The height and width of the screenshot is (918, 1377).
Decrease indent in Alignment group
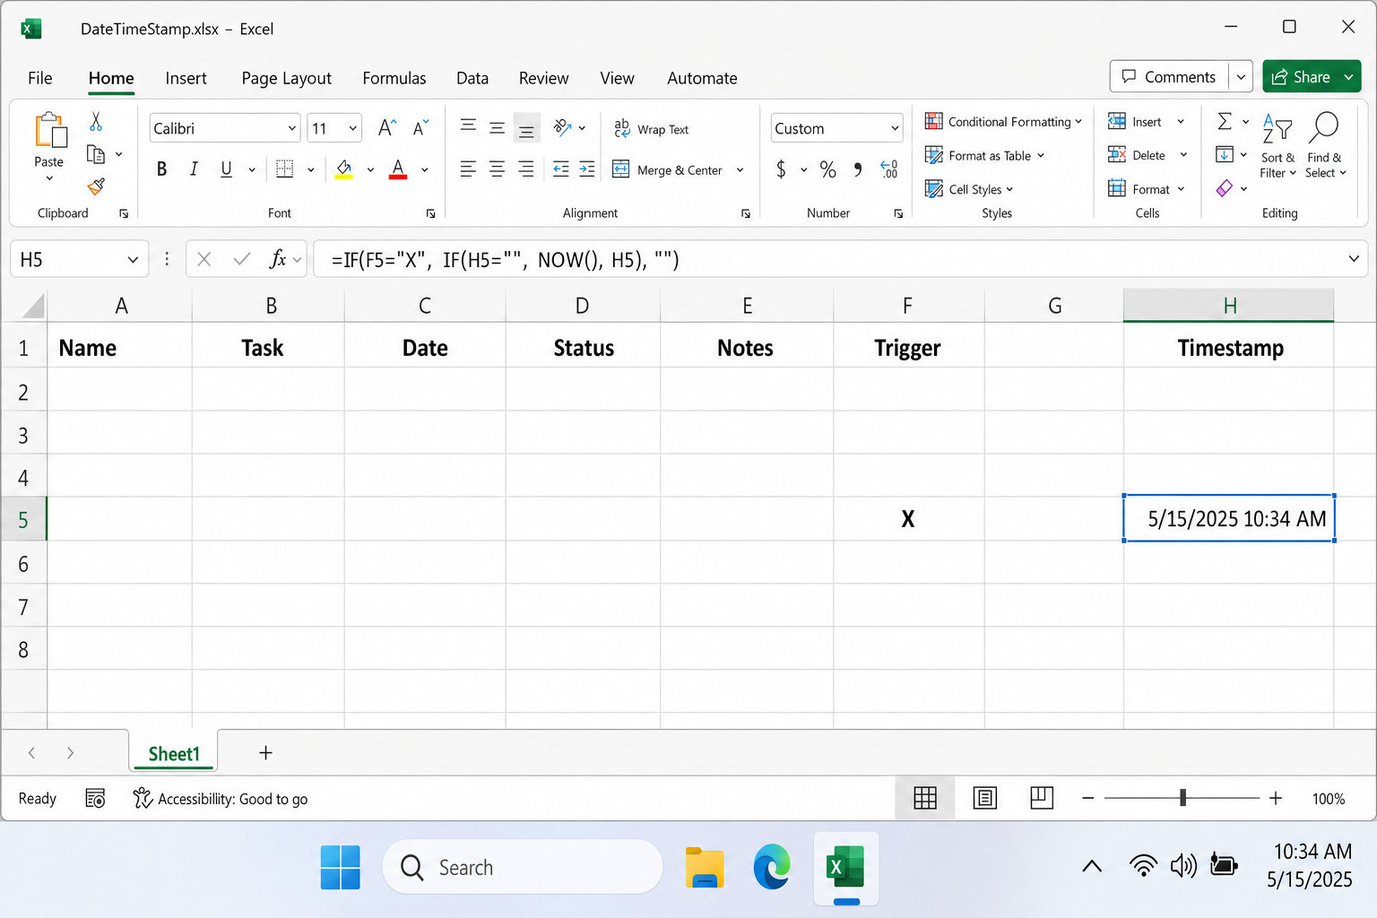[560, 169]
